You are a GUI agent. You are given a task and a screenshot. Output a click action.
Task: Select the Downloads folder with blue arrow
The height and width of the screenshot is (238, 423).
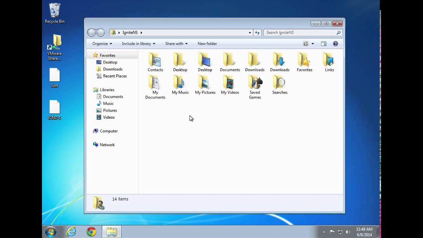280,62
